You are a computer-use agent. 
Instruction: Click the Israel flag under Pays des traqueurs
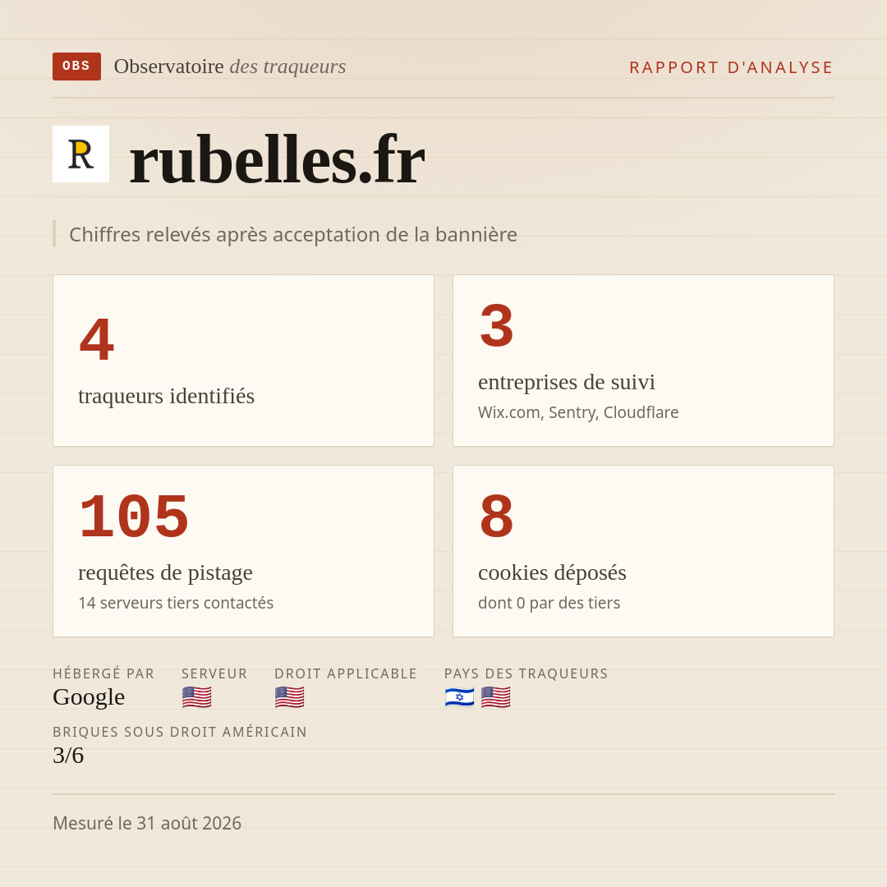(x=459, y=697)
